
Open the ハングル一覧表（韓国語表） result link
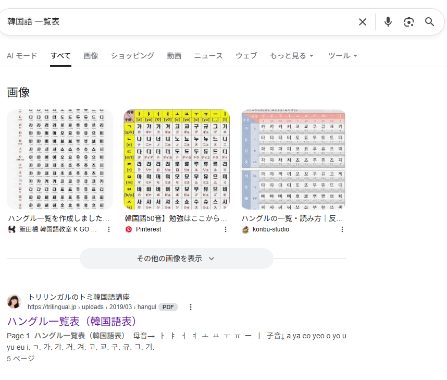click(71, 322)
